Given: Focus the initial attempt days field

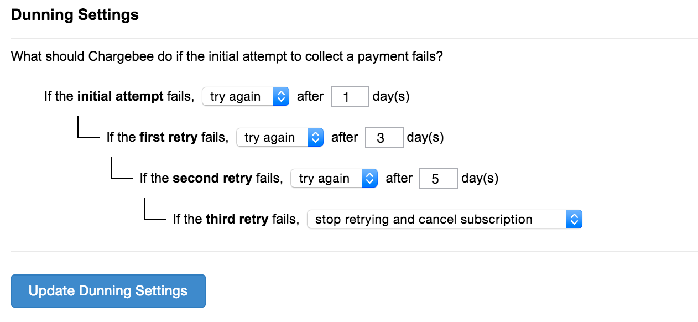Looking at the screenshot, I should [x=350, y=97].
